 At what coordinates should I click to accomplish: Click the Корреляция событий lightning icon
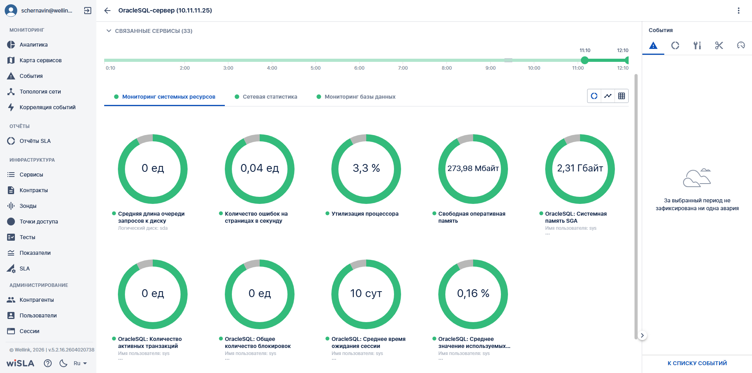click(x=11, y=107)
